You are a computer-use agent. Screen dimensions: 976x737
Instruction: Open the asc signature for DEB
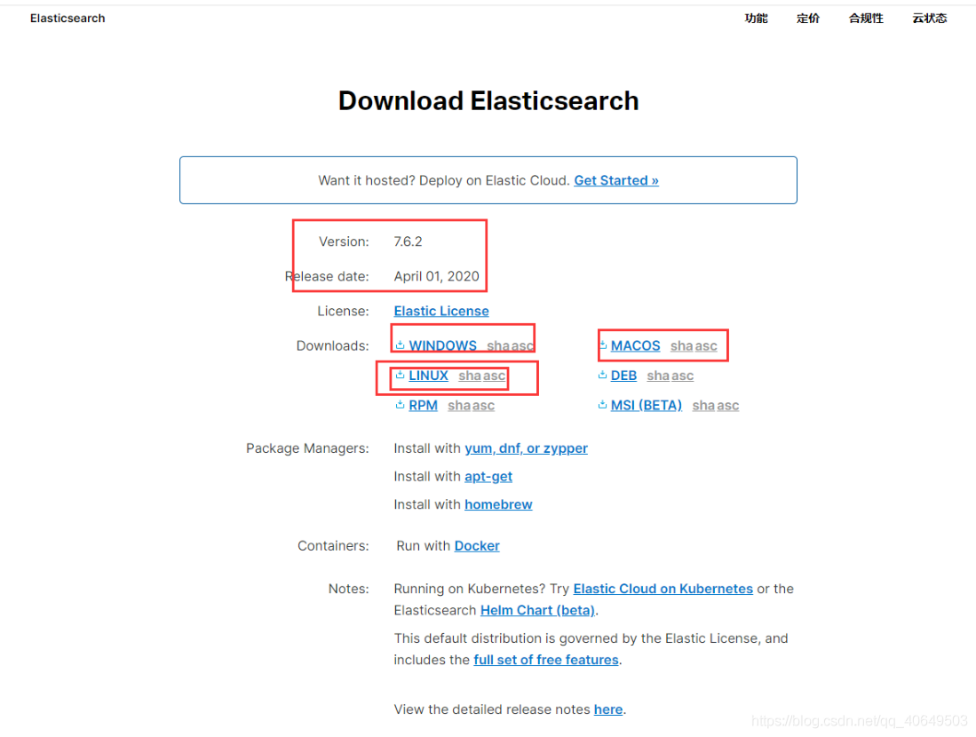point(682,376)
